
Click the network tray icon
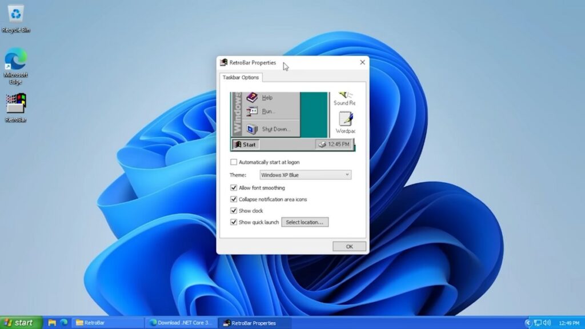click(538, 323)
